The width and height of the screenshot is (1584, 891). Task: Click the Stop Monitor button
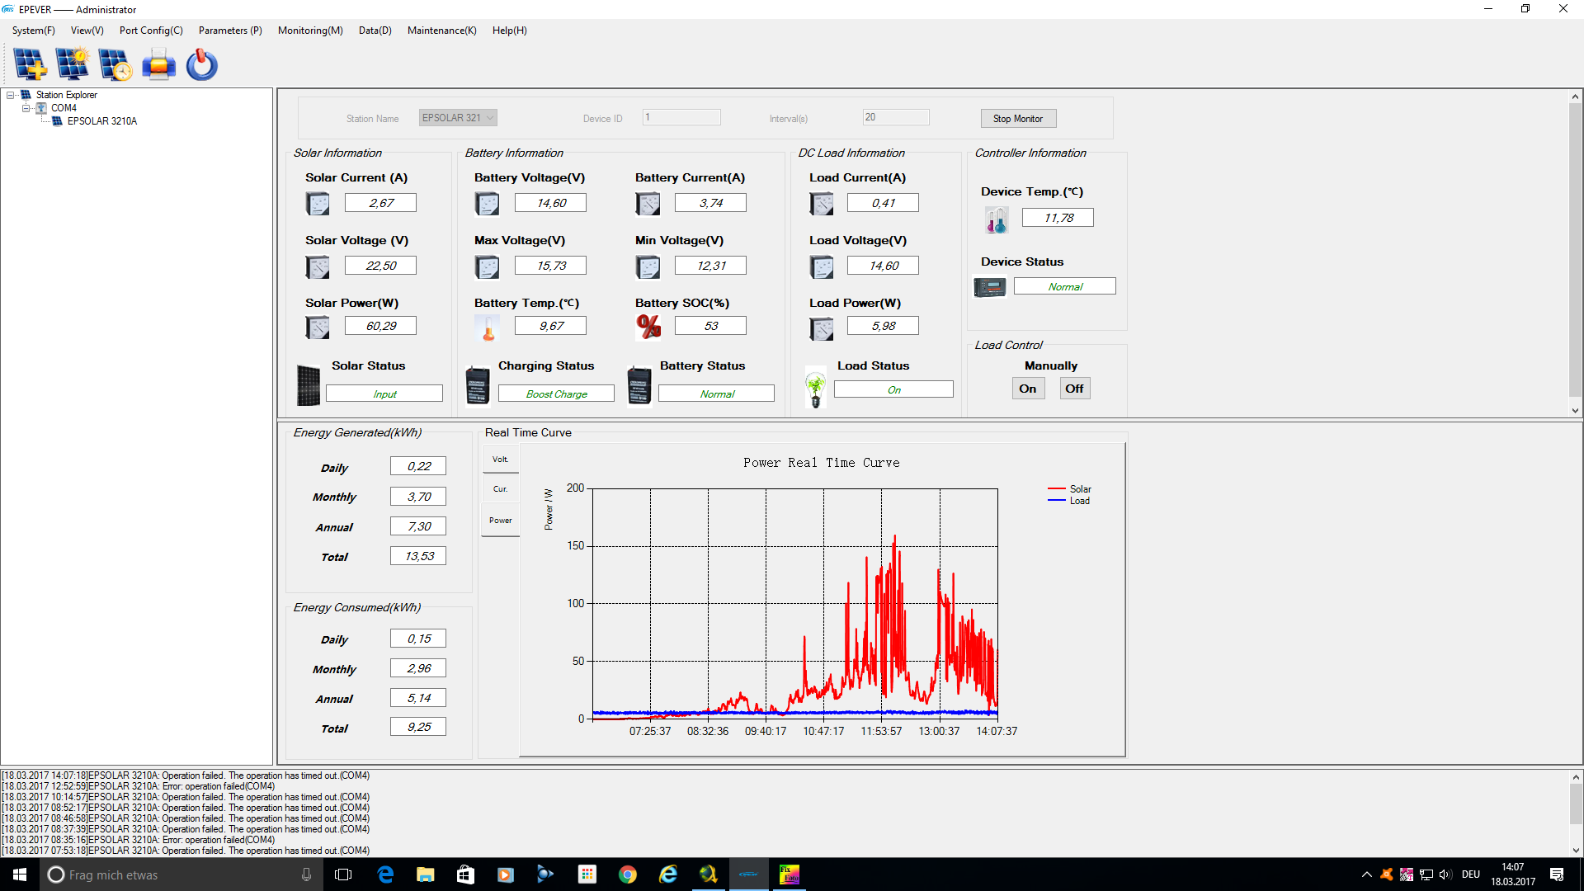pos(1018,119)
